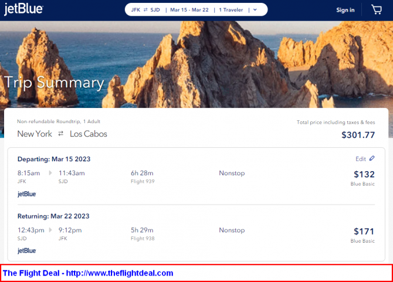Click the total price $301.77

(x=358, y=135)
